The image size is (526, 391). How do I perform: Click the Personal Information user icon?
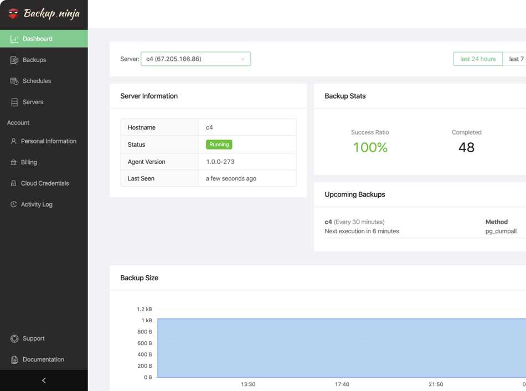pos(14,141)
